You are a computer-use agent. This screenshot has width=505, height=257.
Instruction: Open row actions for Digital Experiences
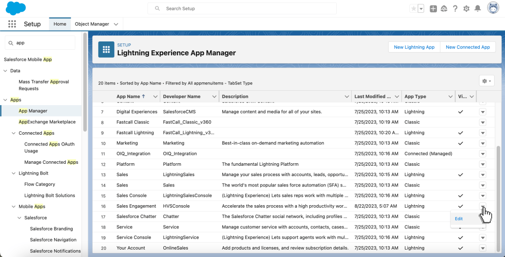[482, 112]
